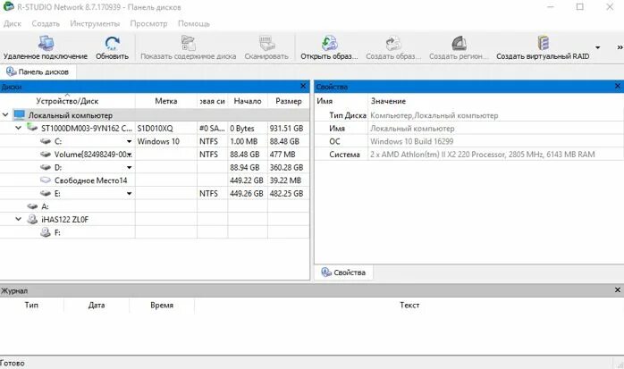Image resolution: width=624 pixels, height=369 pixels.
Task: Open the dropdown arrow for D: partition
Action: tap(129, 168)
